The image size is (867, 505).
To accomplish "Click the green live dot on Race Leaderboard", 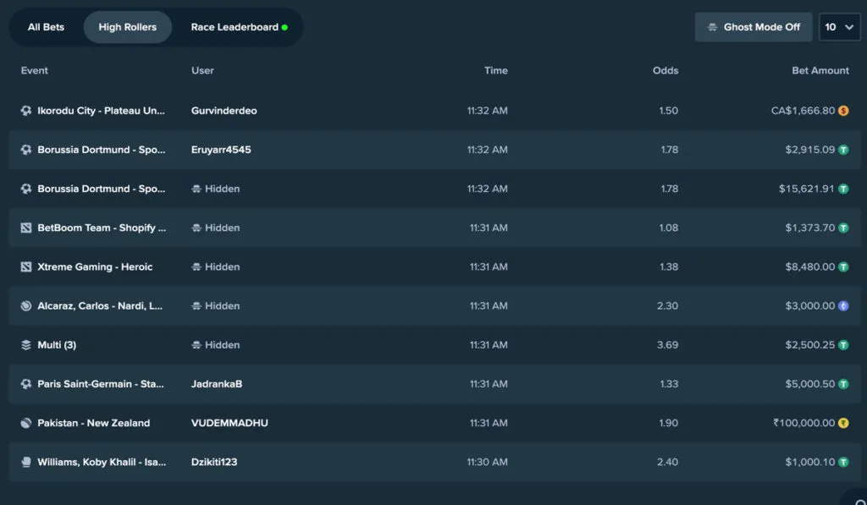I will [x=284, y=27].
